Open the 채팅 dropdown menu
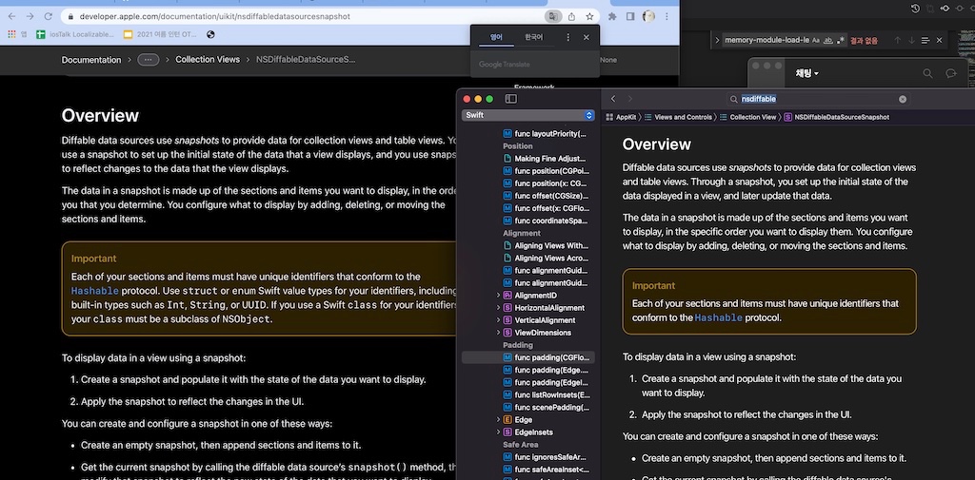Viewport: 975px width, 480px height. [807, 73]
